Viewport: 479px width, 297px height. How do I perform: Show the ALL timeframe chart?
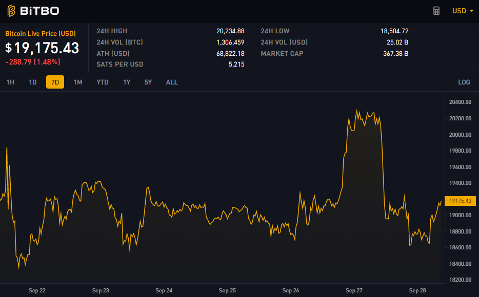tap(172, 82)
